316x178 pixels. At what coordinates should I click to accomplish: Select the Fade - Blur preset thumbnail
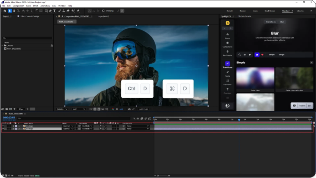tap(255, 78)
